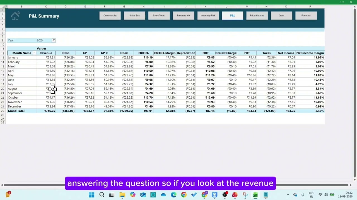Open the blue checkmark To Do app
The height and width of the screenshot is (200, 357).
coord(194,195)
